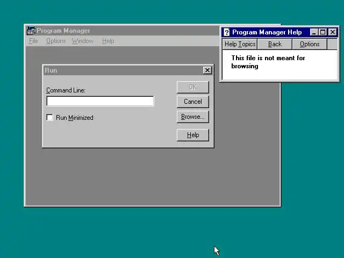This screenshot has width=344, height=258.
Task: Open the Options menu in Program Manager
Action: click(56, 41)
